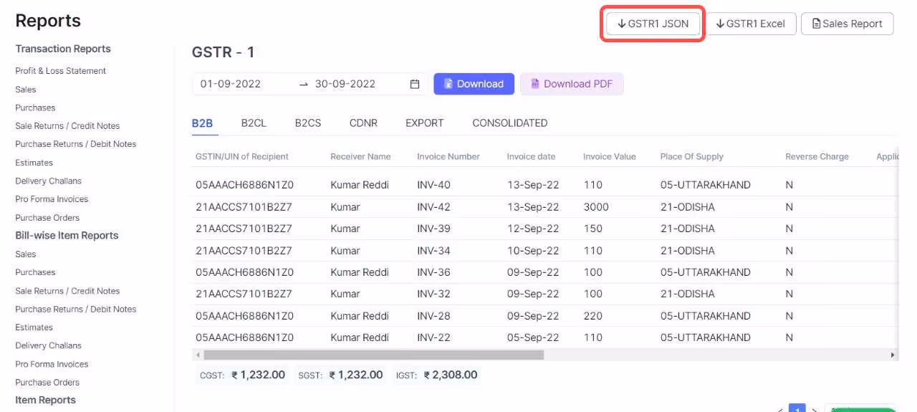Open Purchase Returns / Debit Notes under Bill-wise Item Reports
917x412 pixels.
[x=76, y=309]
